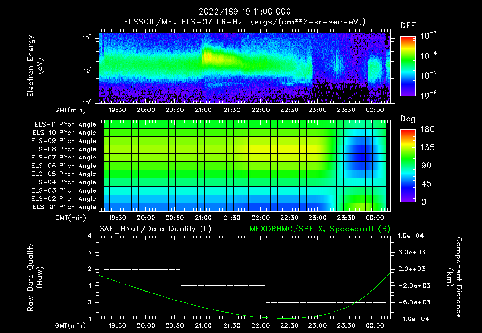
Task: Click the Component Distance (km) axis label
Action: tap(454, 277)
